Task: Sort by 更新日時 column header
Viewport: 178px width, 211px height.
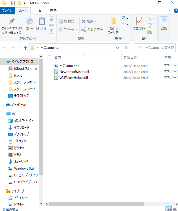Action: [130, 58]
